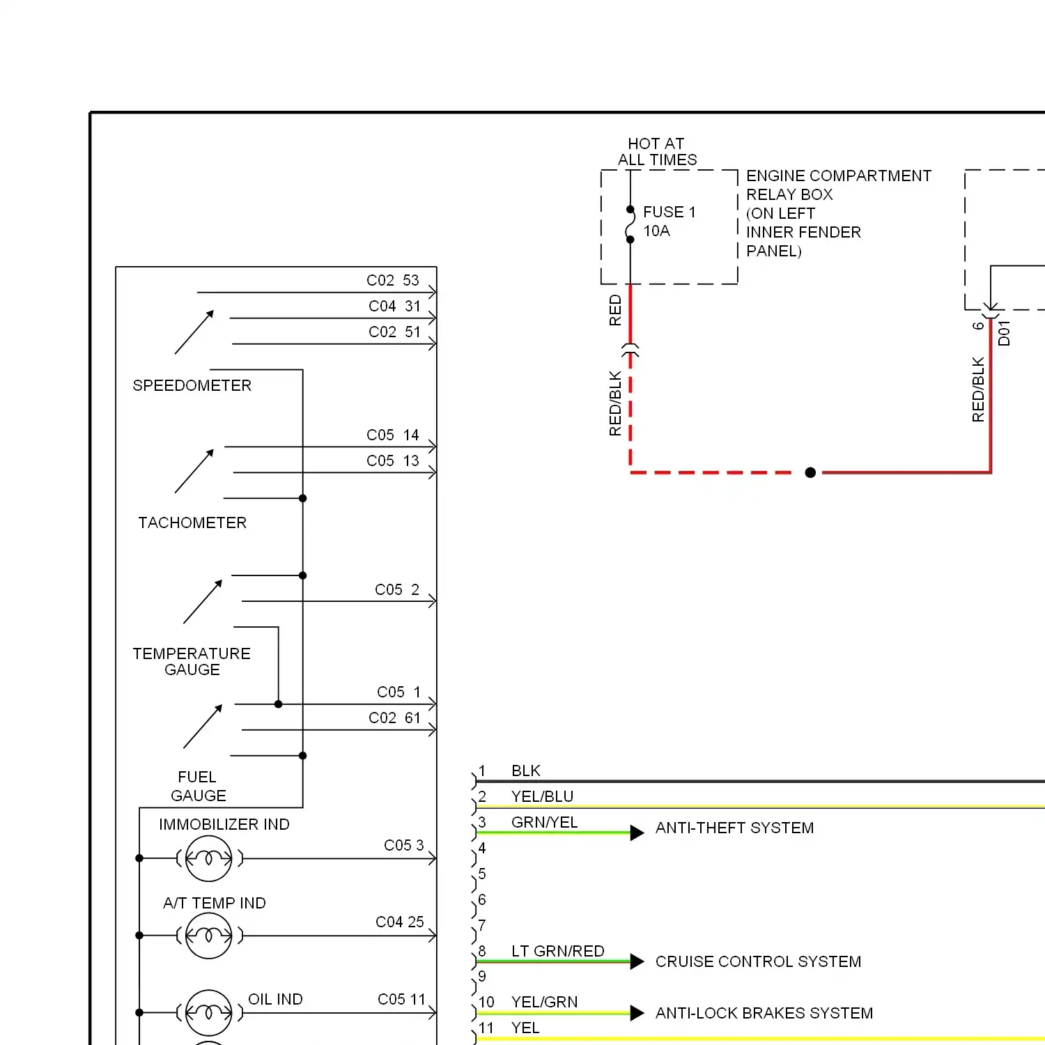Click connector pin label C02 61

coord(395,718)
